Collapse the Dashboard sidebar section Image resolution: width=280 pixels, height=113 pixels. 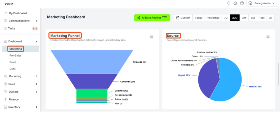pyautogui.click(x=21, y=41)
